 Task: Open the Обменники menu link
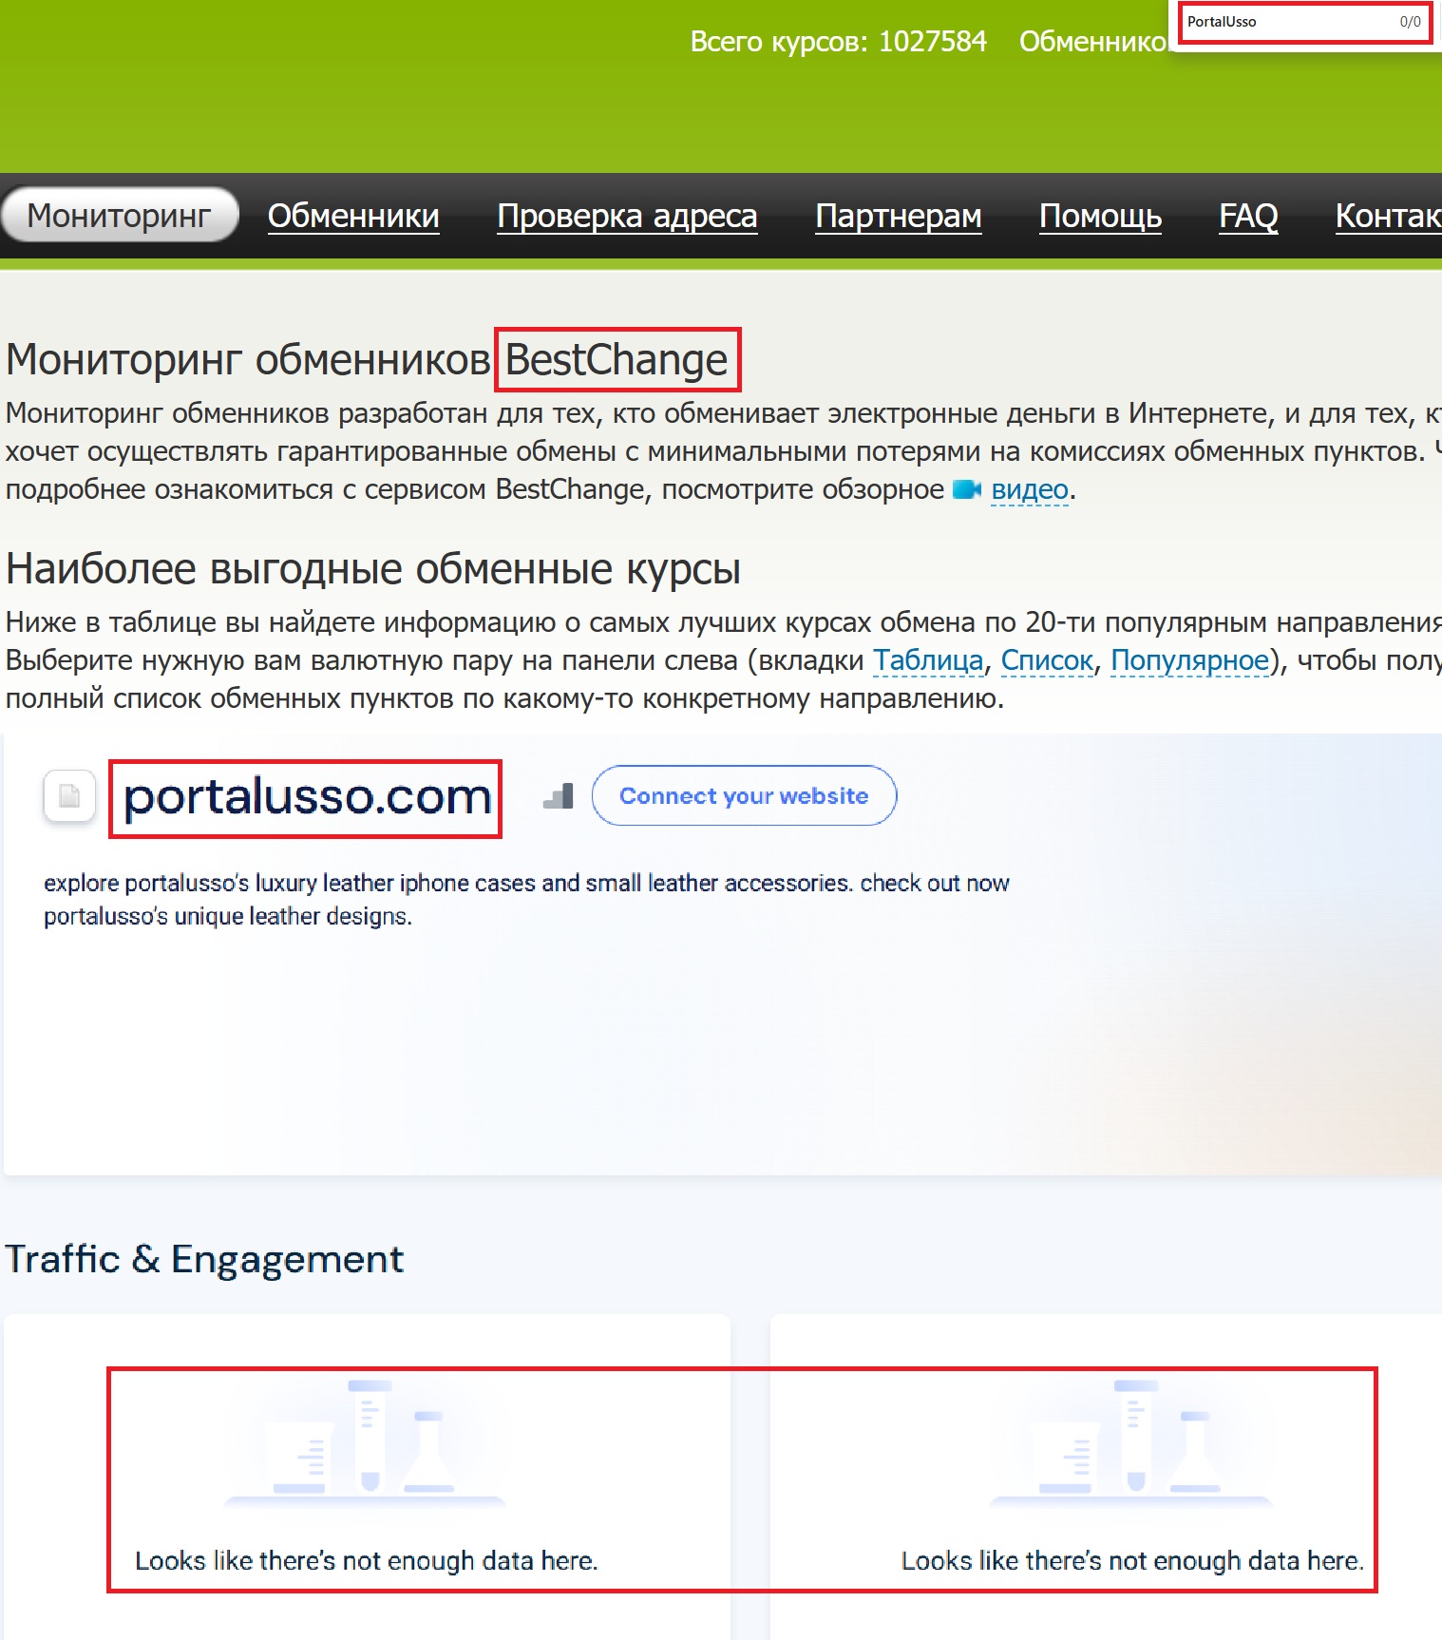click(x=353, y=216)
